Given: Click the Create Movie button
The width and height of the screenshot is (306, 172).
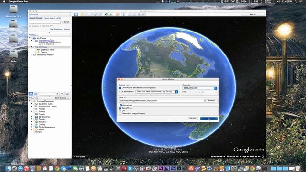Looking at the screenshot, I should [x=208, y=118].
